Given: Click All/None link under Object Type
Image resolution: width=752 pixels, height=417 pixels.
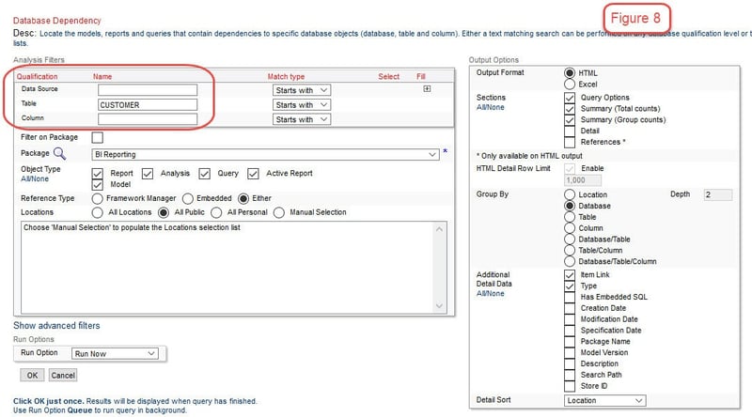Looking at the screenshot, I should tap(35, 178).
